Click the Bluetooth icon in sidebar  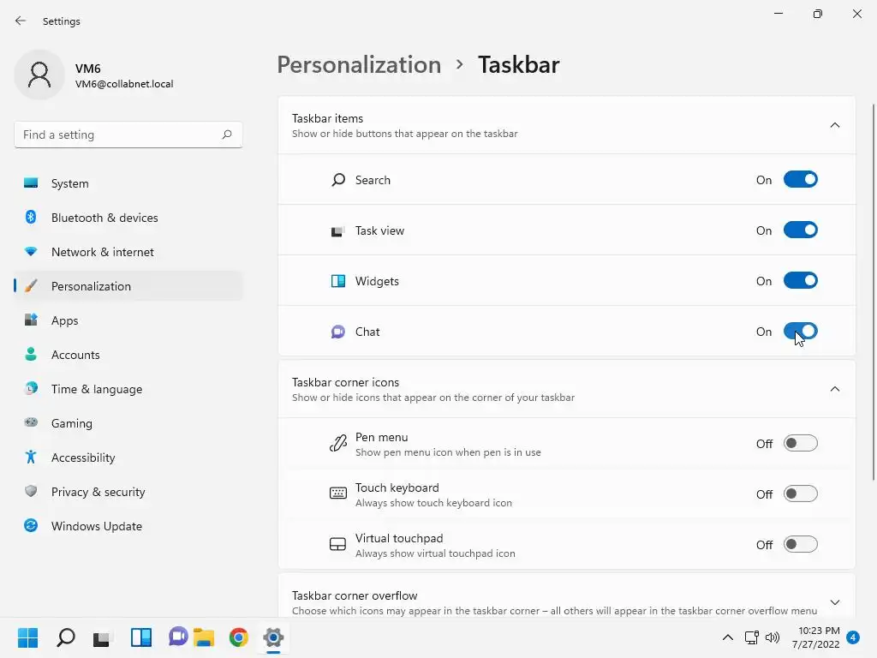coord(31,217)
